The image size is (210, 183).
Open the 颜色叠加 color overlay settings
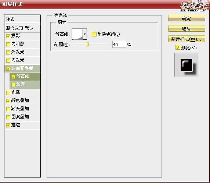tap(22, 101)
